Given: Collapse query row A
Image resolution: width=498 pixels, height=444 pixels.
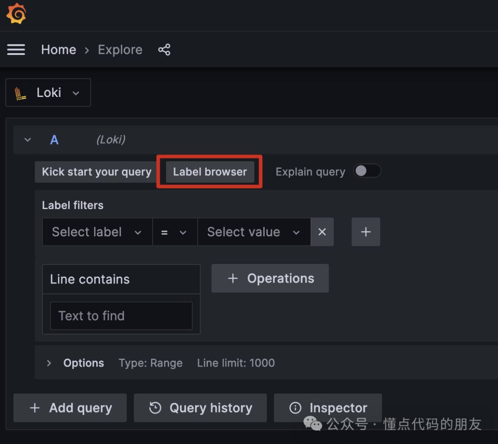Looking at the screenshot, I should (28, 140).
